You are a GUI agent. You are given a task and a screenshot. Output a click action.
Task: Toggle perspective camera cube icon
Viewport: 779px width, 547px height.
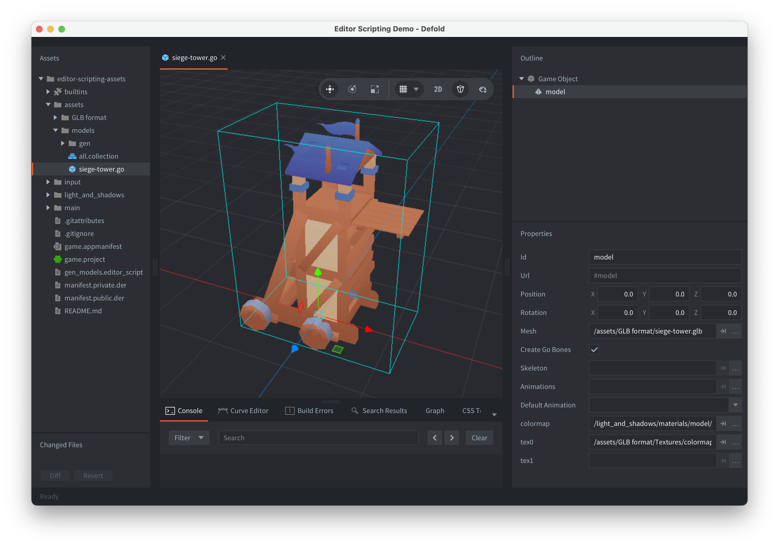460,89
